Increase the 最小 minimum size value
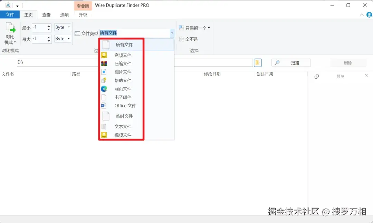This screenshot has width=373, height=223. coord(49,26)
